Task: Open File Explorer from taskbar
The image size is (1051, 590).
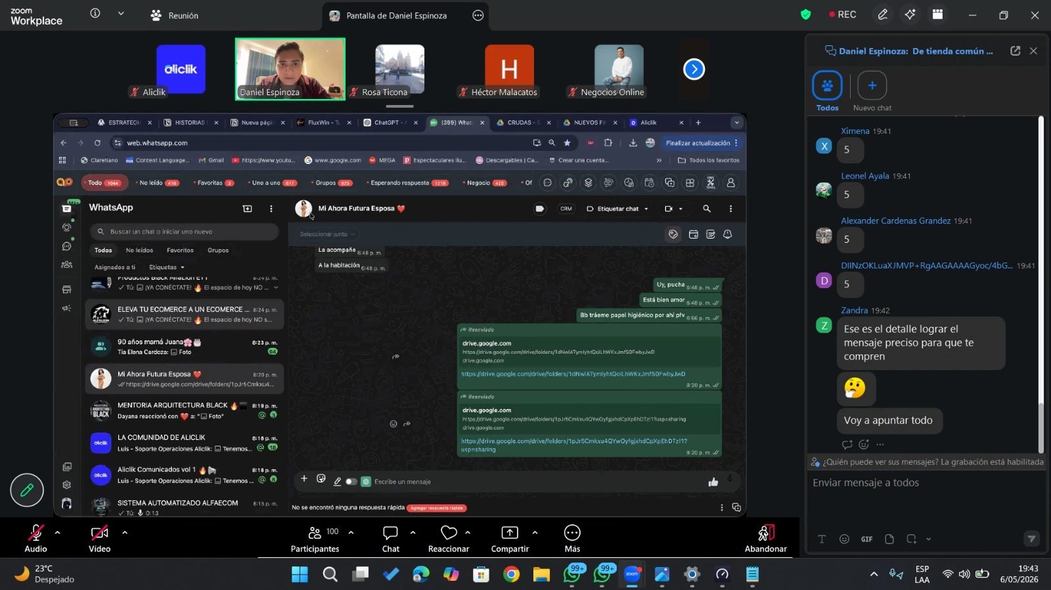Action: (x=541, y=574)
